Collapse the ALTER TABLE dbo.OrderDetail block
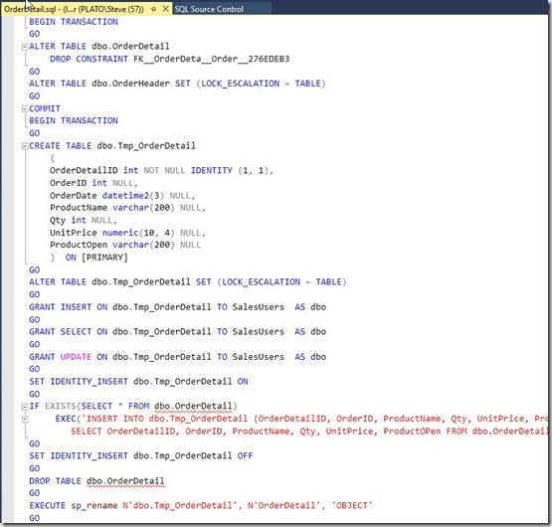Screen dimensions: 552x527 [x=25, y=47]
